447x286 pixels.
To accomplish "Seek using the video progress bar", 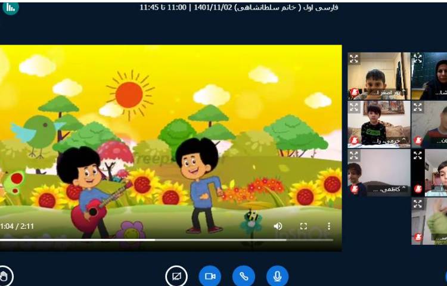I will 166,240.
